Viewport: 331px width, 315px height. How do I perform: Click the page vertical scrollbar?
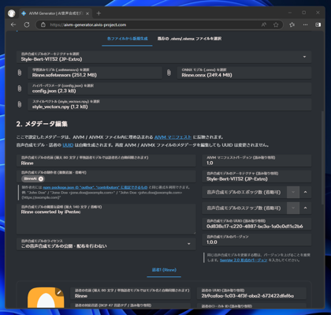[323, 158]
